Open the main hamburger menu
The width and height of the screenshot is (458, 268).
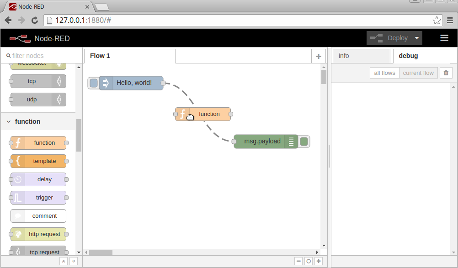444,38
